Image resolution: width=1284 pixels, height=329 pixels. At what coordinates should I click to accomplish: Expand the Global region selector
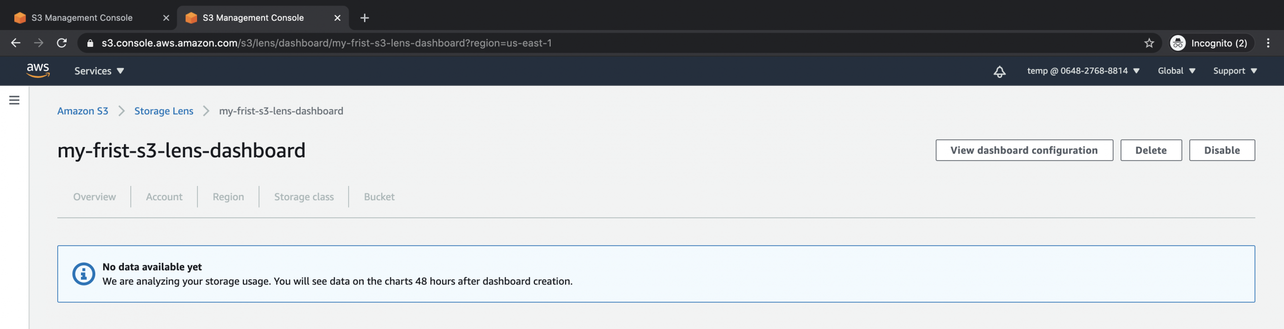point(1176,71)
